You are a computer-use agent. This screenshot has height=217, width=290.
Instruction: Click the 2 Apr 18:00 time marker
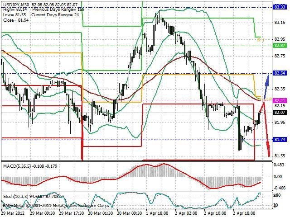click(x=244, y=213)
